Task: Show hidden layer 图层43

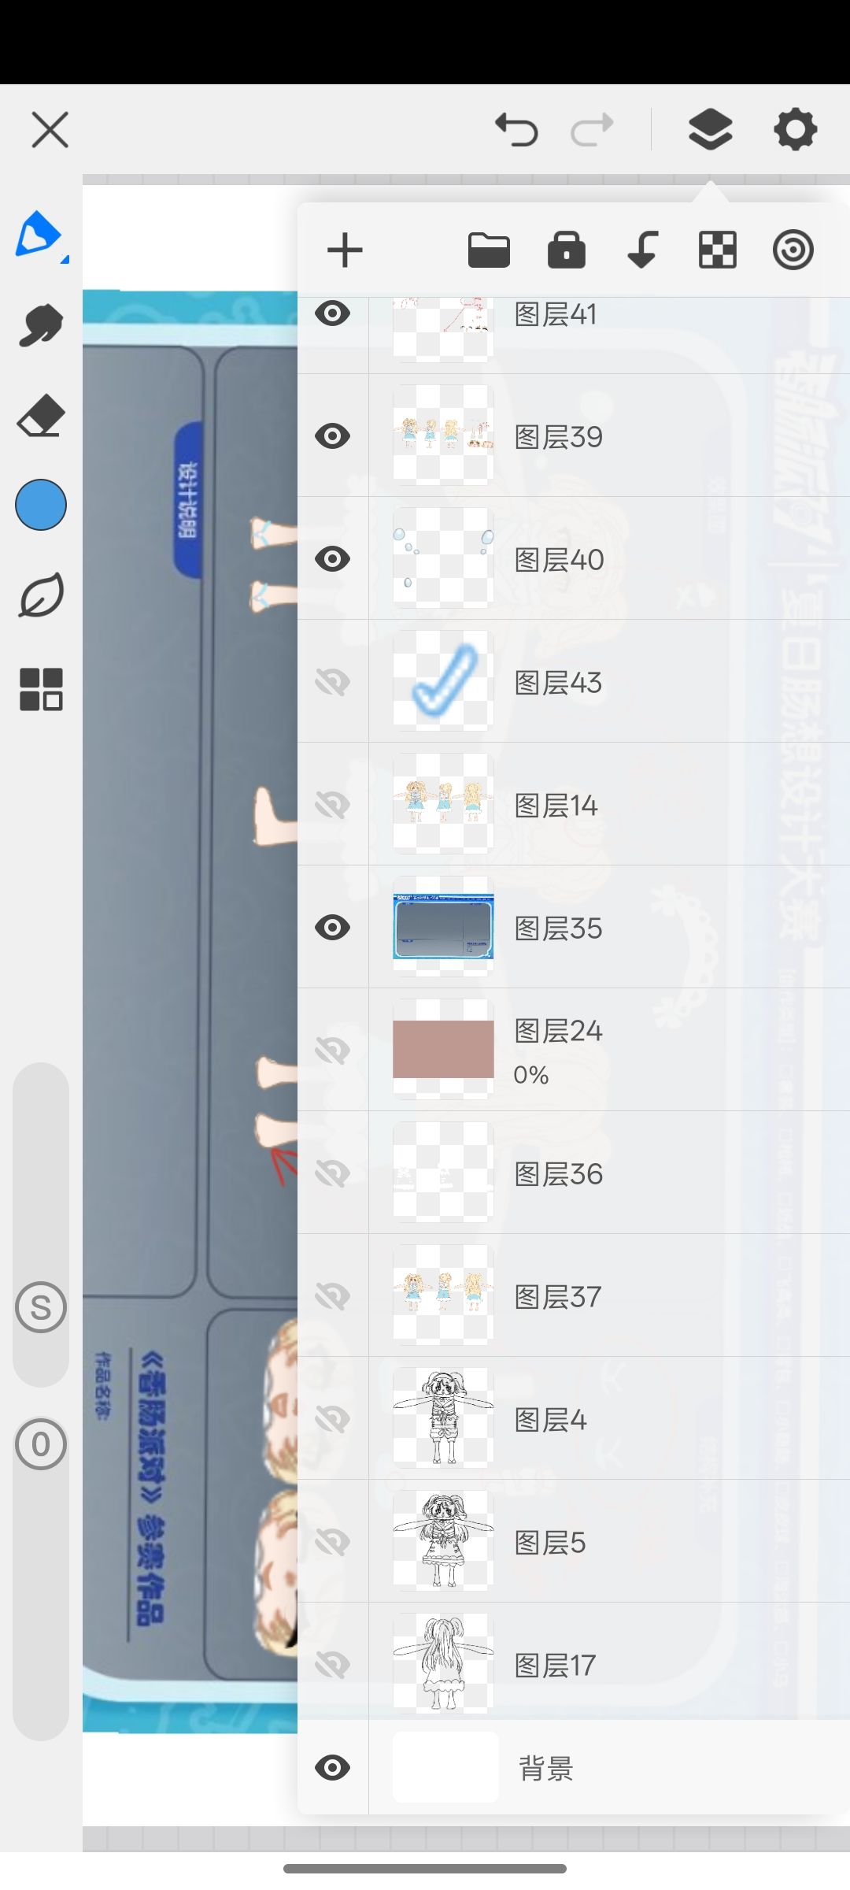Action: click(332, 681)
